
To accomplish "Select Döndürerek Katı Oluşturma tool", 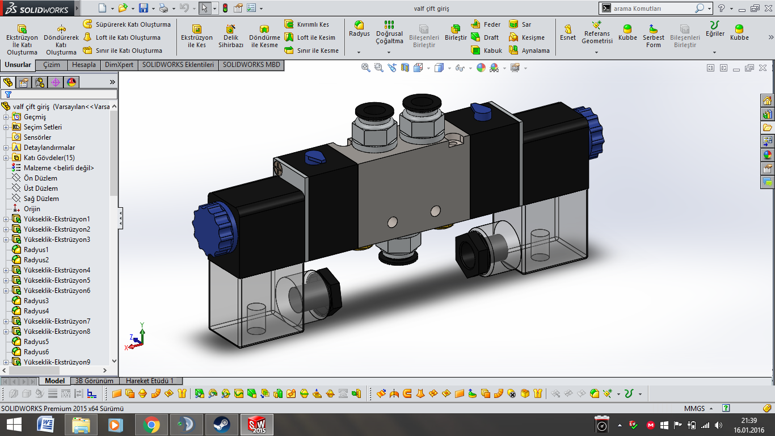I will tap(61, 39).
